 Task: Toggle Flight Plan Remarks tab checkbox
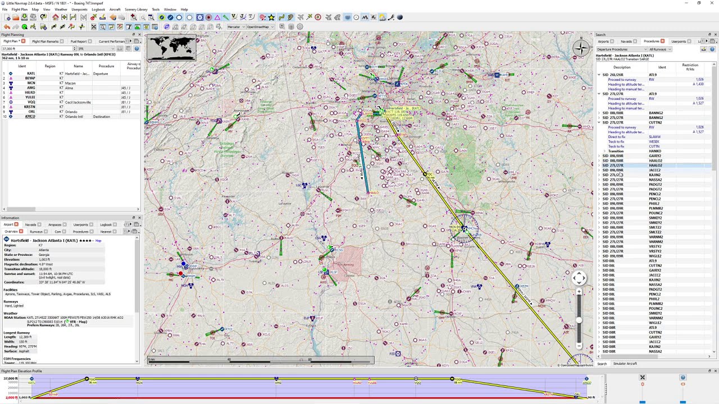pyautogui.click(x=62, y=42)
